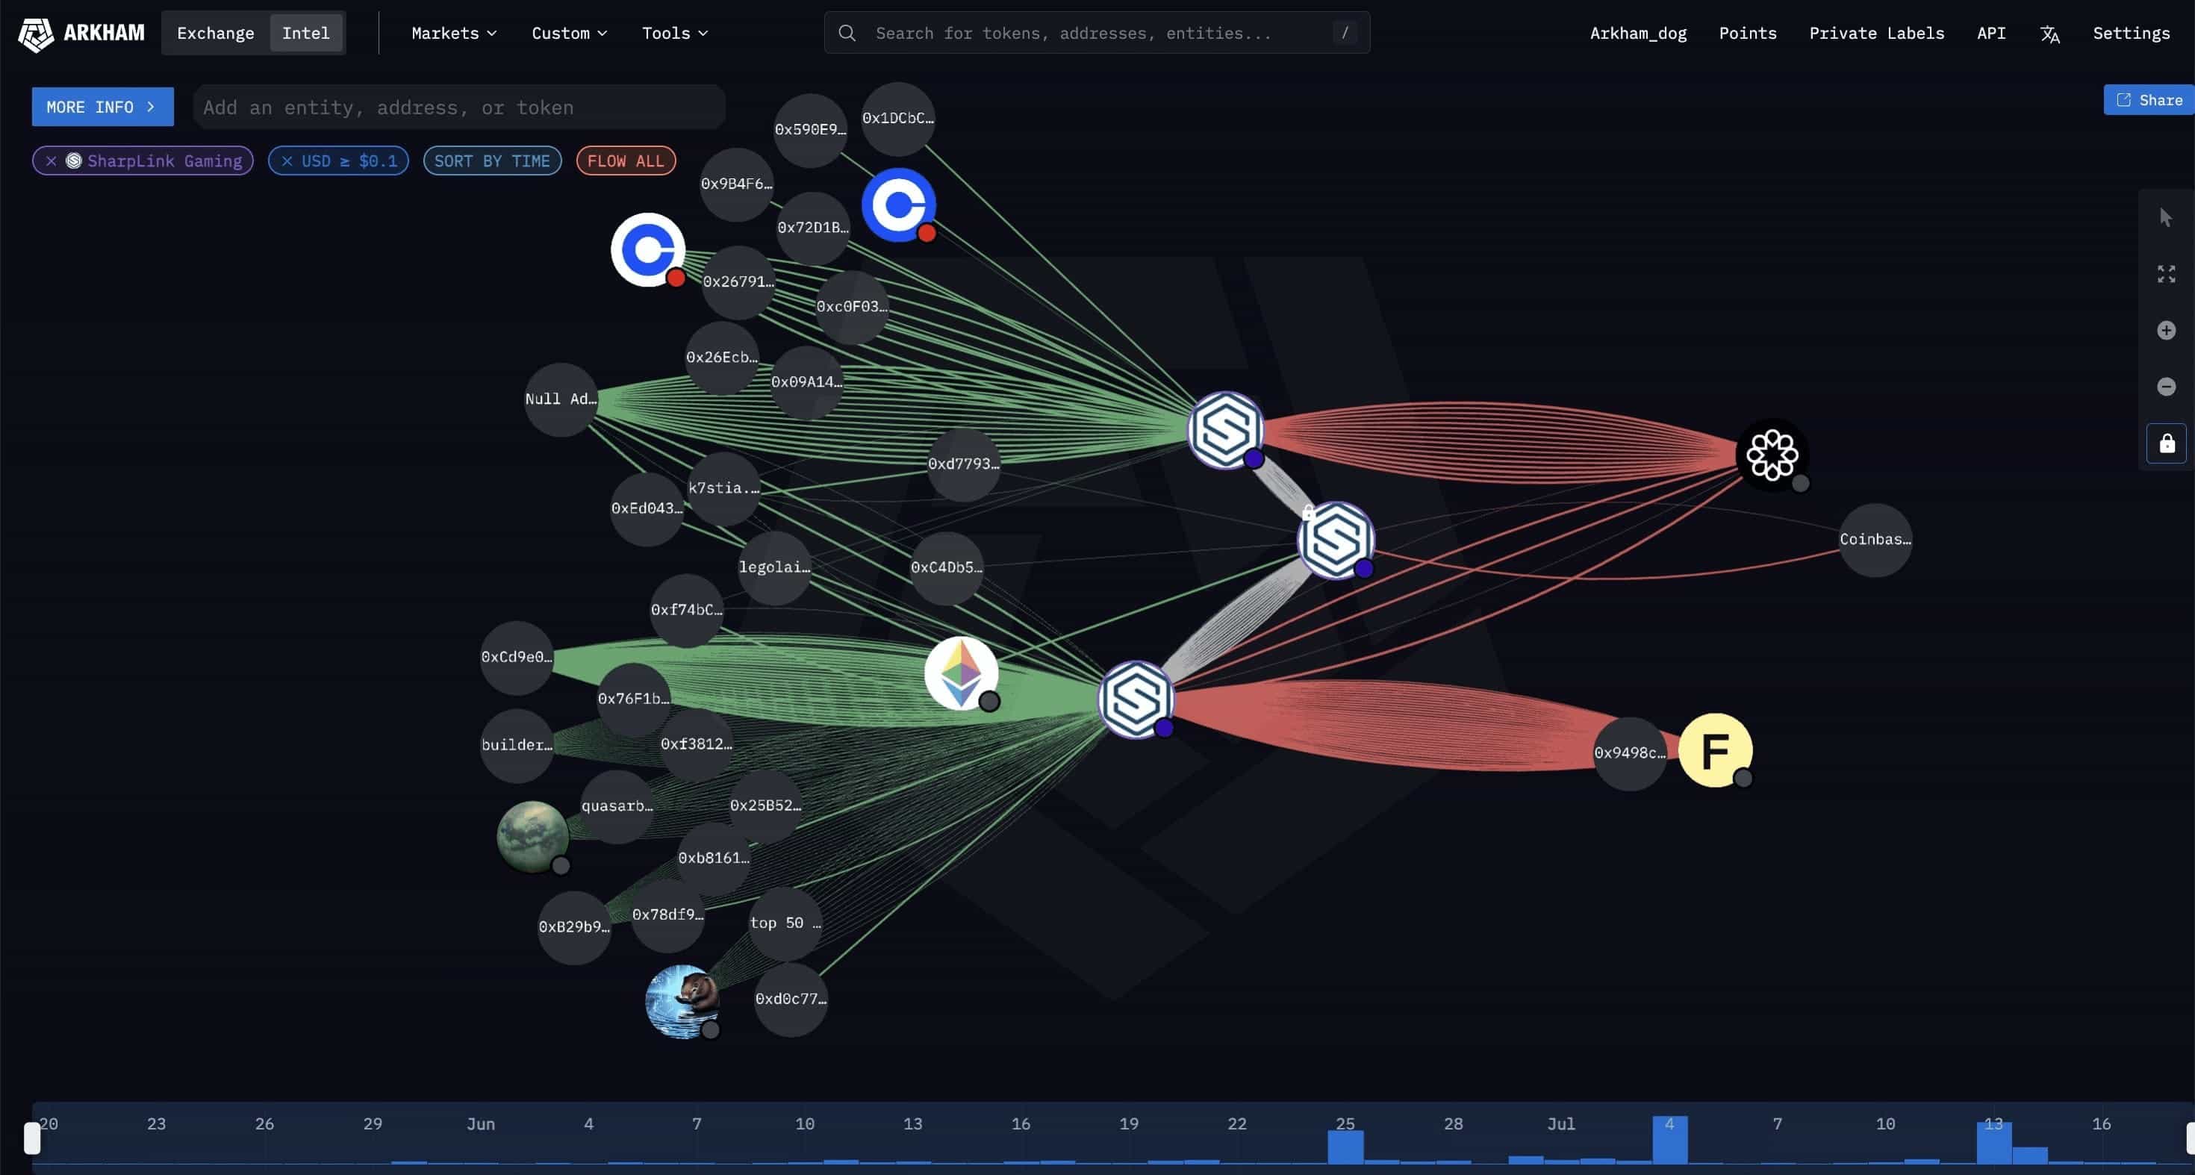Screen dimensions: 2195x1175
Task: Zoom in with the plus icon
Action: click(2165, 331)
